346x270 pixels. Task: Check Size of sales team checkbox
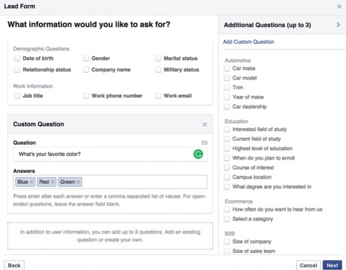pyautogui.click(x=227, y=251)
